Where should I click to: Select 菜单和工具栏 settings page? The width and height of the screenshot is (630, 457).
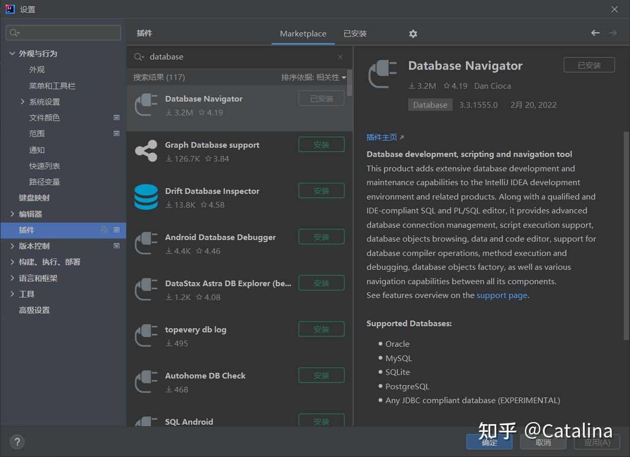(52, 86)
